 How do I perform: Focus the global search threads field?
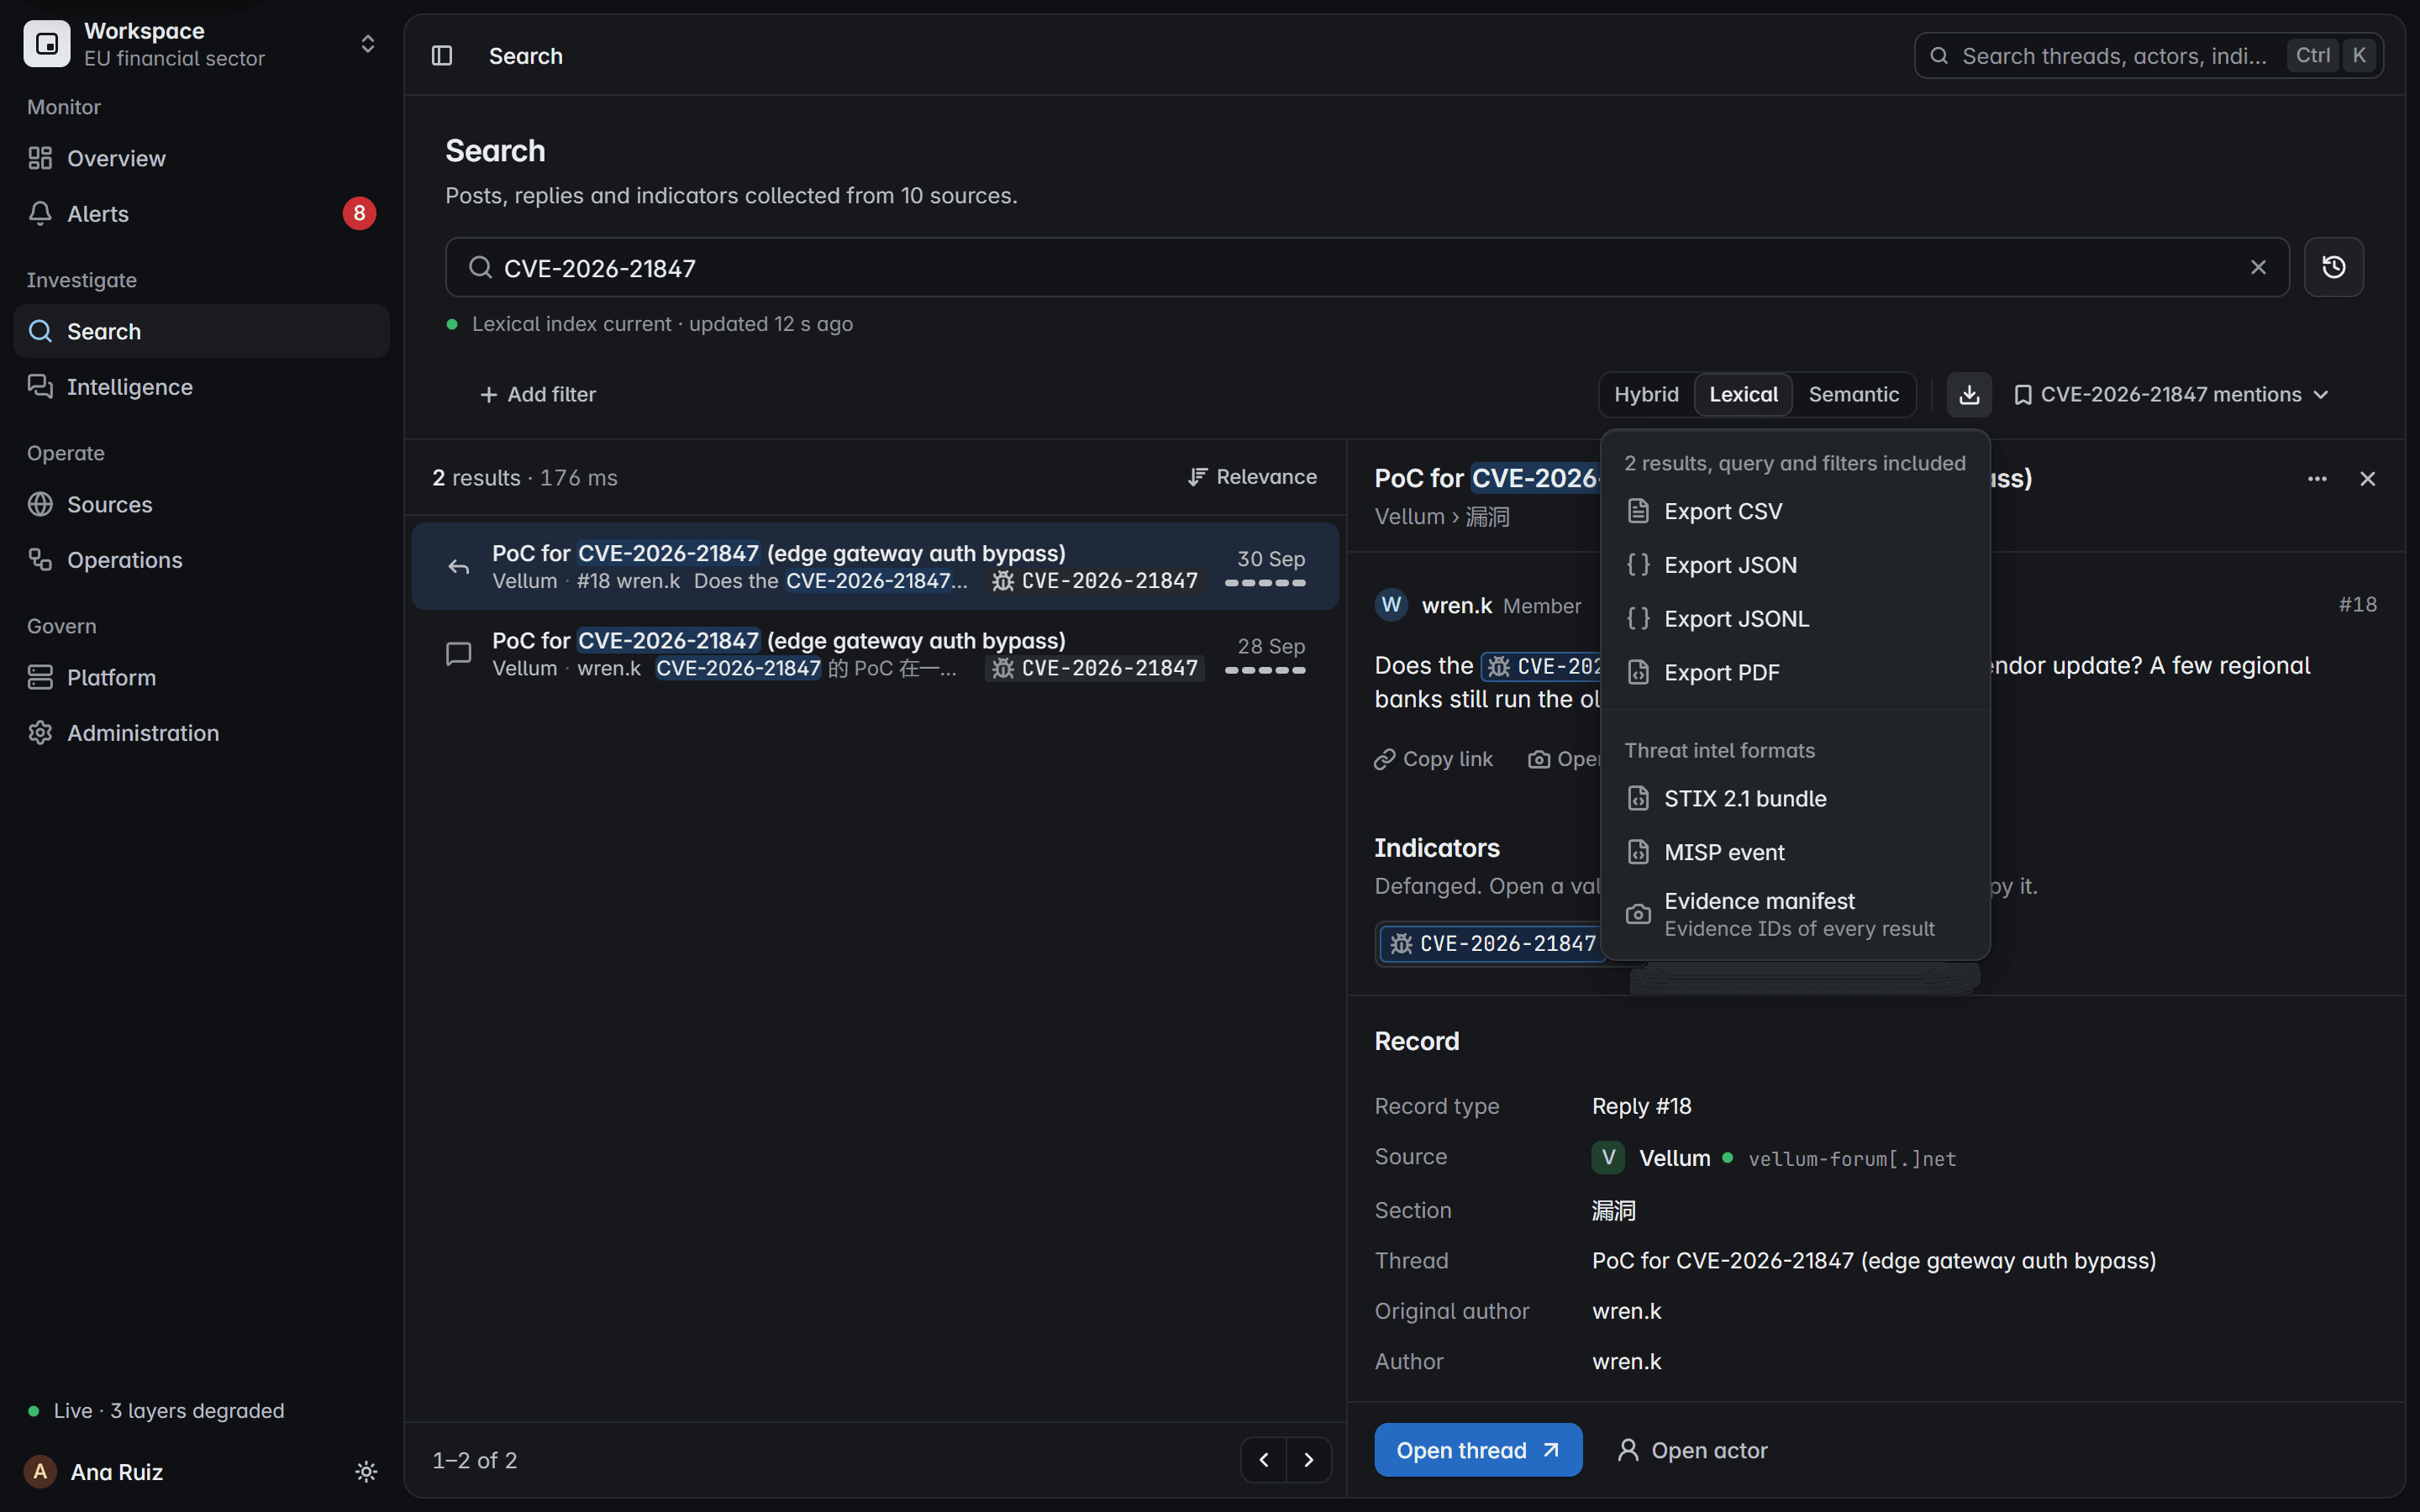2148,56
